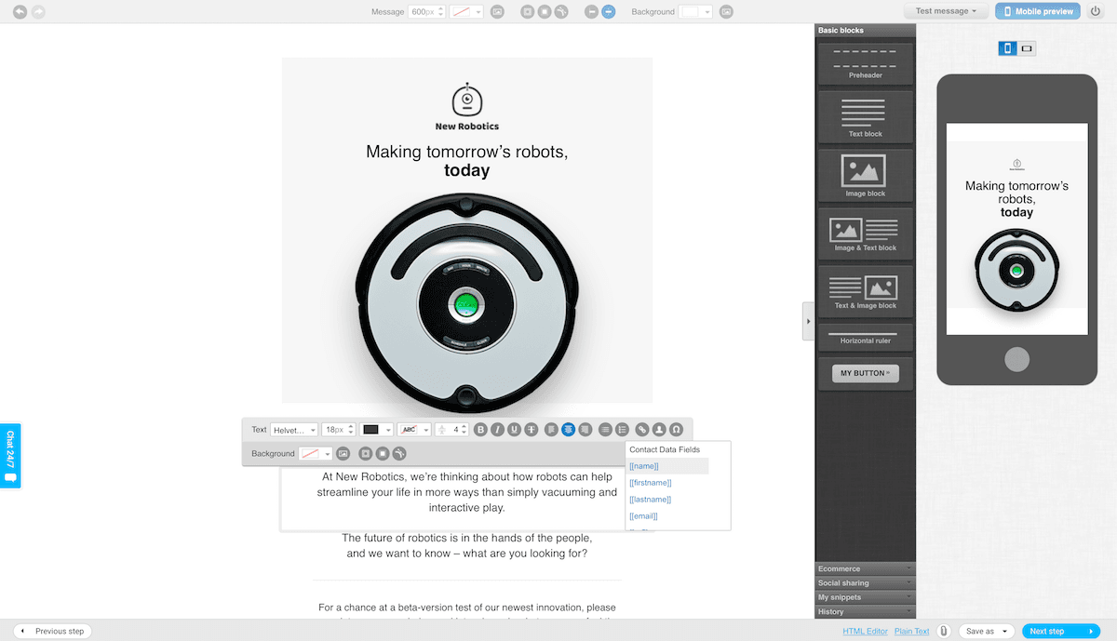Image resolution: width=1117 pixels, height=641 pixels.
Task: Toggle Strikethrough in the text toolbar
Action: 531,430
